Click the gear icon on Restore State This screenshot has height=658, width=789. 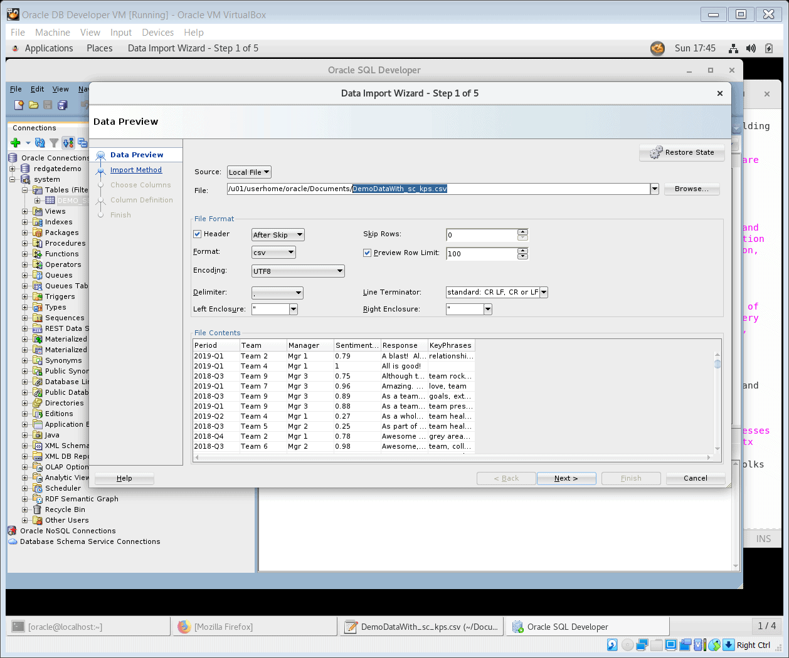656,152
